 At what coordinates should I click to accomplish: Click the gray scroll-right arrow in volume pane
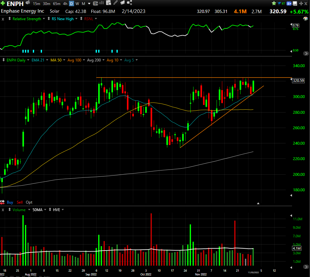point(306,267)
